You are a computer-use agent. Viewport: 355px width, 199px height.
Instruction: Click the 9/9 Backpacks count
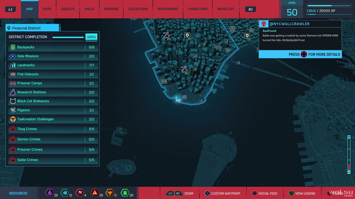pyautogui.click(x=92, y=47)
